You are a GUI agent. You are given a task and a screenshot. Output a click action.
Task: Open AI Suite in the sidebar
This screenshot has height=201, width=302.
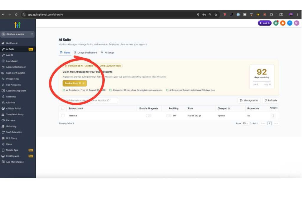point(18,49)
